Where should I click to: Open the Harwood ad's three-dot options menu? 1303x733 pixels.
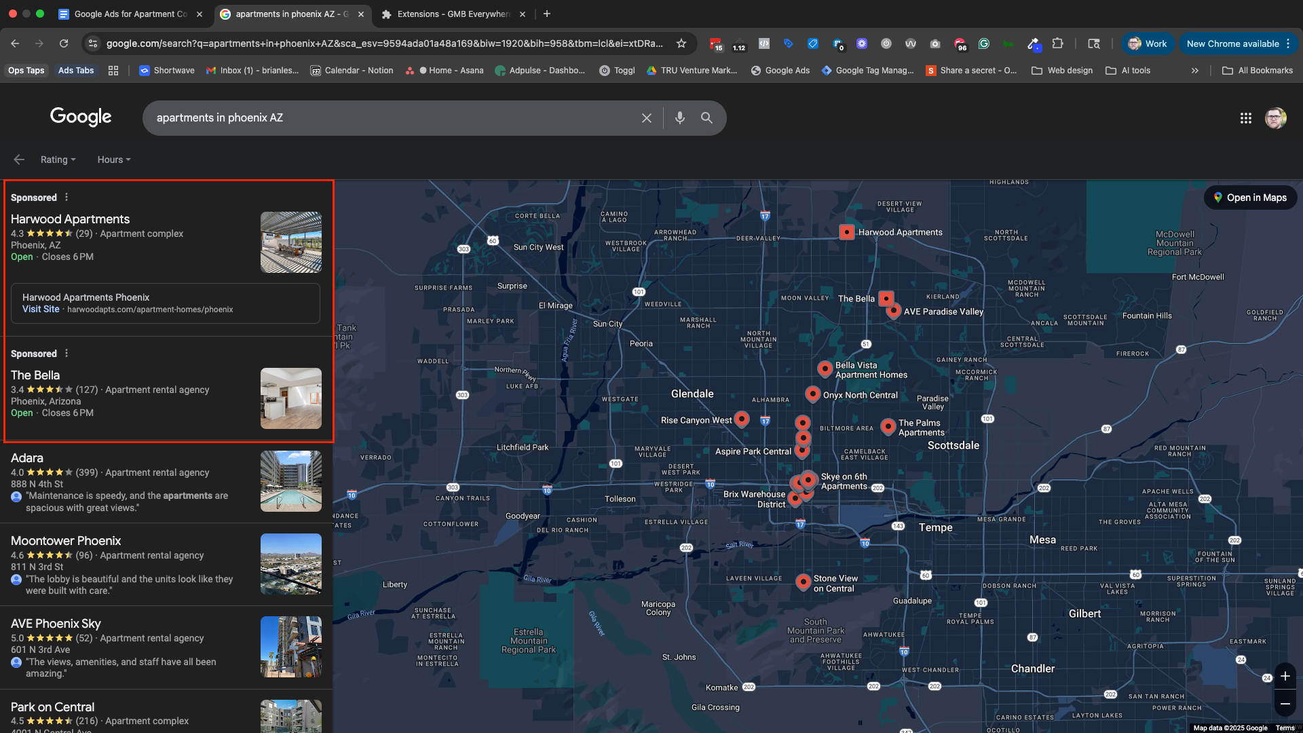pos(67,198)
